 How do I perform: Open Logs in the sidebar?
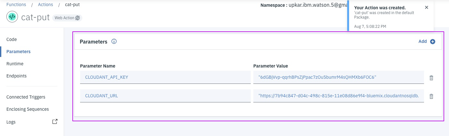coord(11,122)
